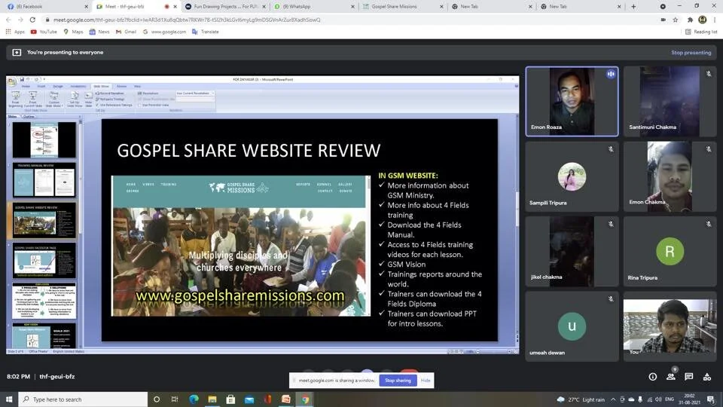Click Rehearse Timings in ribbon
The height and width of the screenshot is (407, 723).
point(110,99)
